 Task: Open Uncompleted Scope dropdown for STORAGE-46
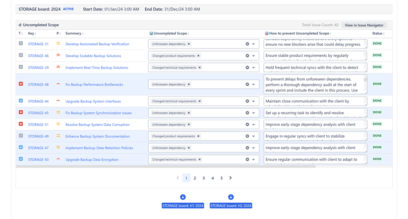click(x=254, y=56)
